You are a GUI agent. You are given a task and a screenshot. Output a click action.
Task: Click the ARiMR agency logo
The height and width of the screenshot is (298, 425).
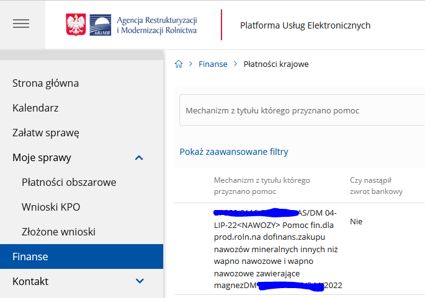[x=101, y=25]
